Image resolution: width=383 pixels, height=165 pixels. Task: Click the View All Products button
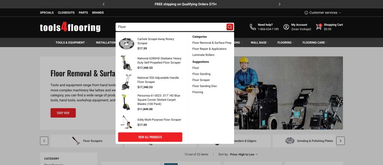(150, 137)
